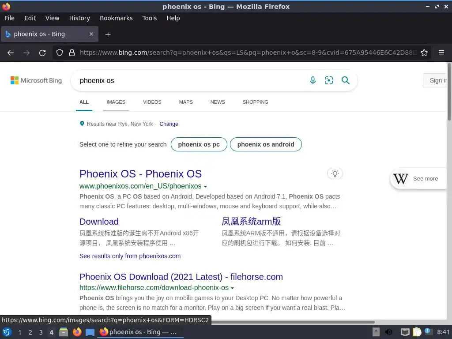Switch to virtual desktop 3
The height and width of the screenshot is (339, 452).
pyautogui.click(x=41, y=332)
